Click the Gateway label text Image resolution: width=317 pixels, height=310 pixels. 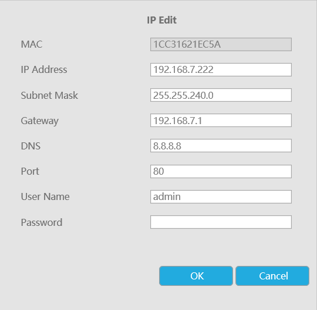point(40,121)
